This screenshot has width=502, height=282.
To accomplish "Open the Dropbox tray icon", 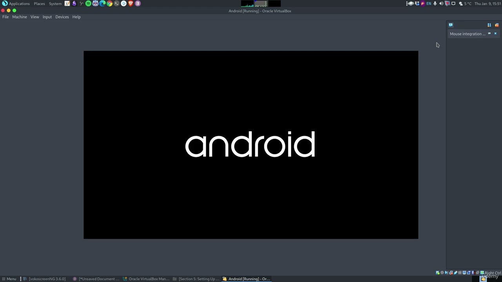I will pos(417,4).
